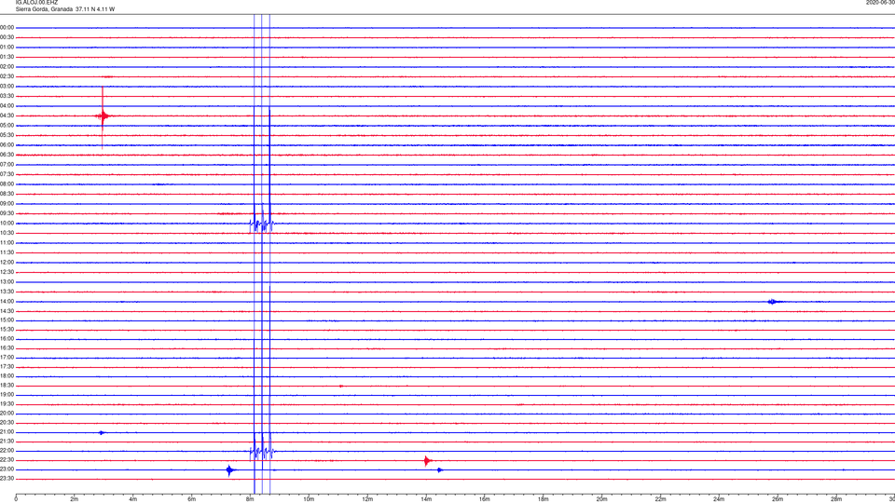The width and height of the screenshot is (895, 503).
Task: Click the 2m tick label on time axis
Action: click(x=75, y=499)
